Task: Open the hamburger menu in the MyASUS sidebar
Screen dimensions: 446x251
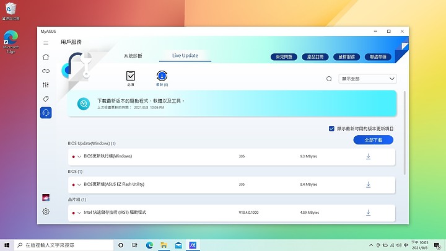Action: [x=46, y=43]
